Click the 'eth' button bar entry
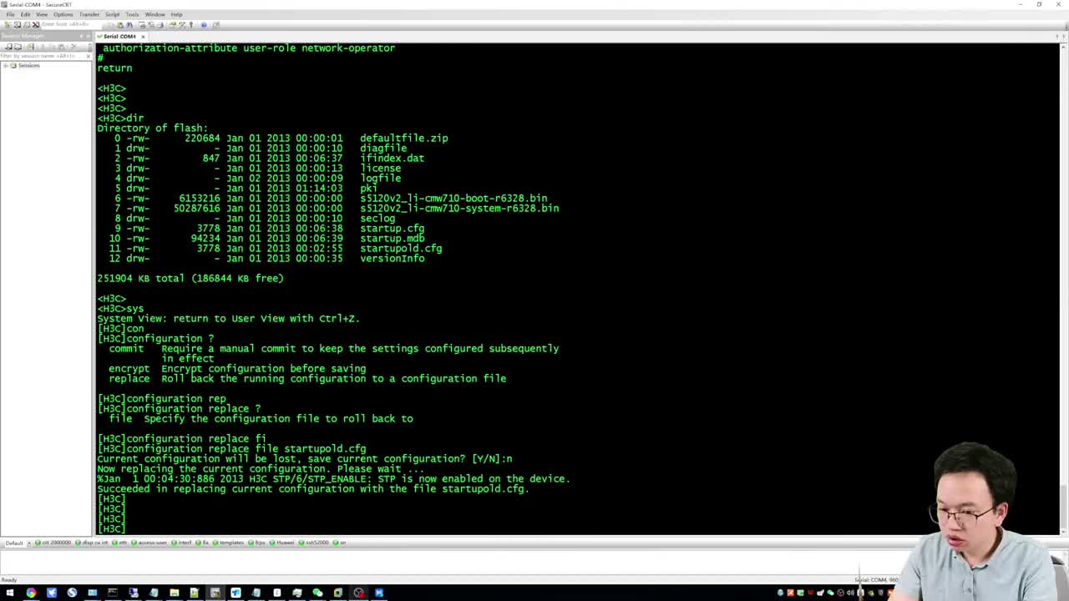 click(x=119, y=543)
